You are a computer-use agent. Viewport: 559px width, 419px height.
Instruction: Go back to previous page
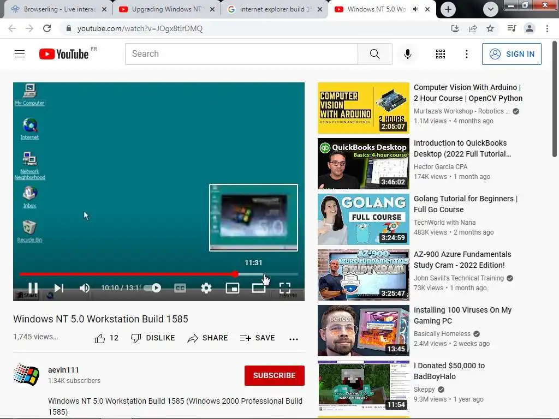pyautogui.click(x=12, y=28)
